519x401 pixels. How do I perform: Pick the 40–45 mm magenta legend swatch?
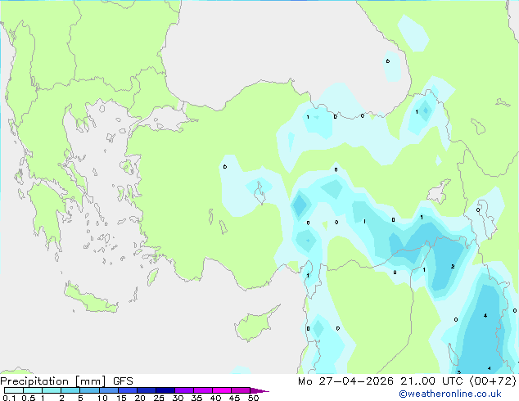(222, 390)
